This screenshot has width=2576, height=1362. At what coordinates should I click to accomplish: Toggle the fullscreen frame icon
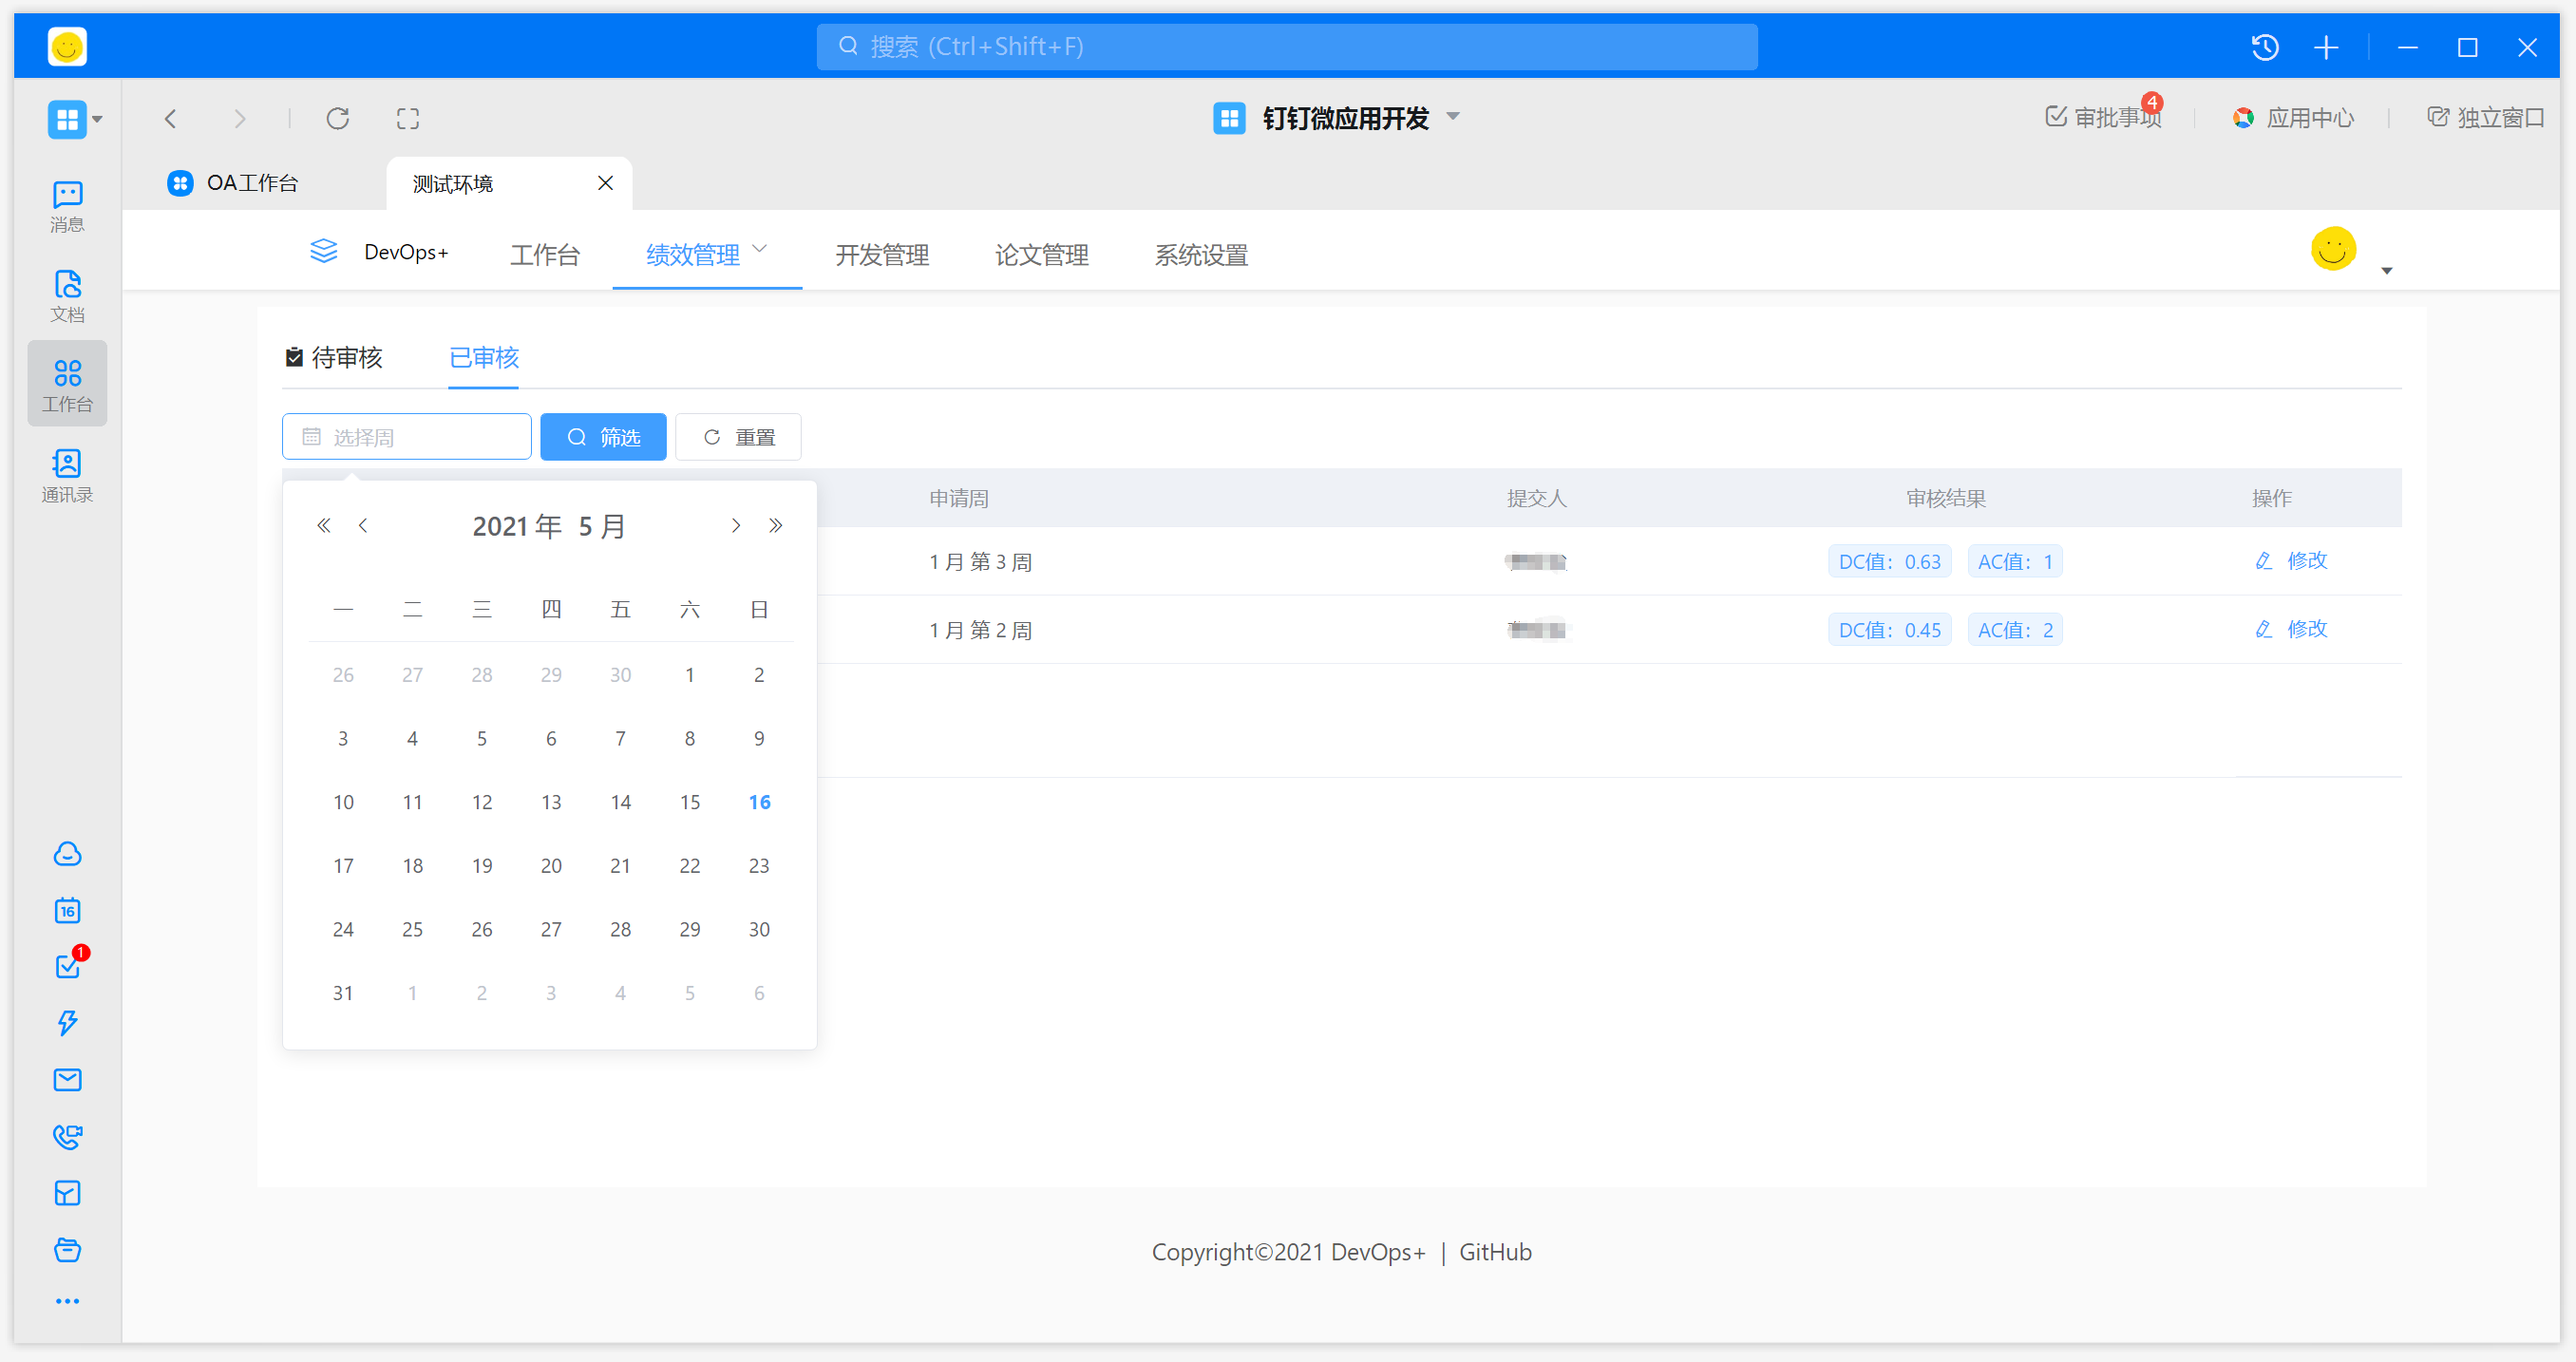[x=407, y=119]
